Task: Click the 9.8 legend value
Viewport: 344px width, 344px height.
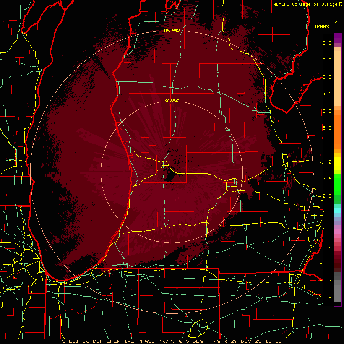Action: coord(327,43)
